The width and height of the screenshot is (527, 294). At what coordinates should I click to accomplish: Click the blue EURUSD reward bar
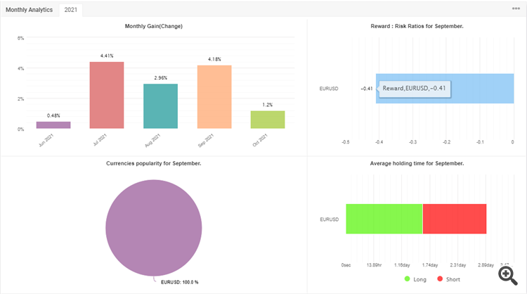pyautogui.click(x=445, y=89)
